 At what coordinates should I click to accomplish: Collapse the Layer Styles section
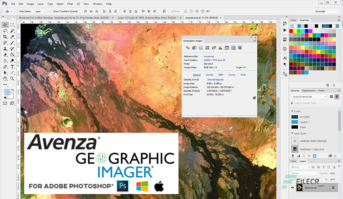click(x=292, y=133)
